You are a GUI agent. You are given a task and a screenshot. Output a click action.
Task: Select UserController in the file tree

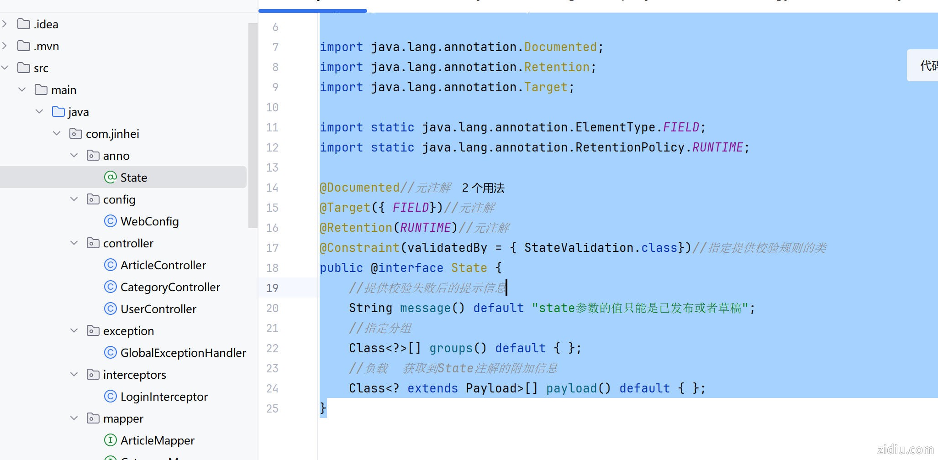pyautogui.click(x=158, y=309)
